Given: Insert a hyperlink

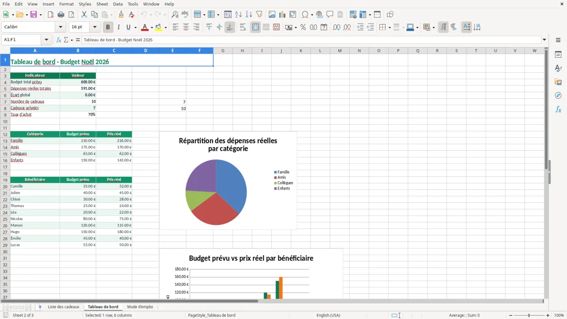Looking at the screenshot, I should point(320,15).
